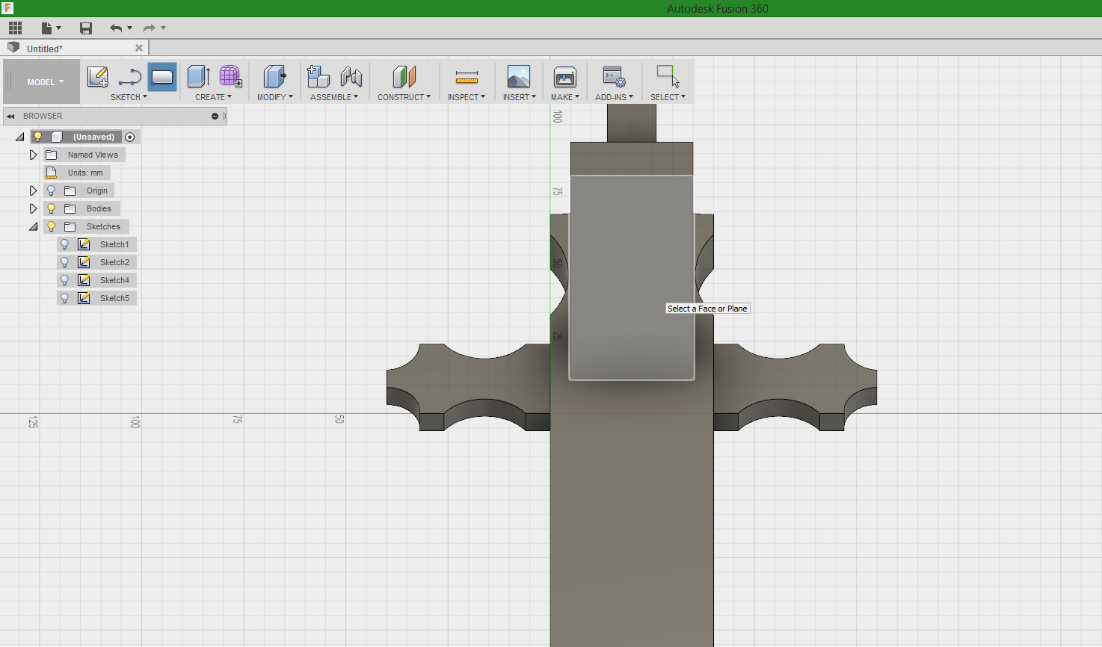Select the Scripts and Add-Ins icon
This screenshot has width=1102, height=647.
click(615, 76)
